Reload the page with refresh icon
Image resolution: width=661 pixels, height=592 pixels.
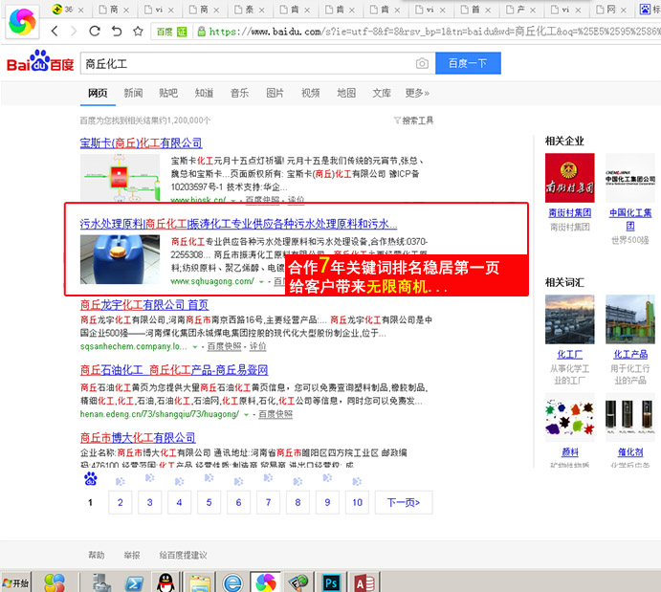click(95, 31)
